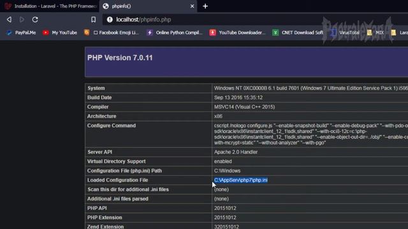Click the System row label
The height and width of the screenshot is (229, 408).
(96, 88)
